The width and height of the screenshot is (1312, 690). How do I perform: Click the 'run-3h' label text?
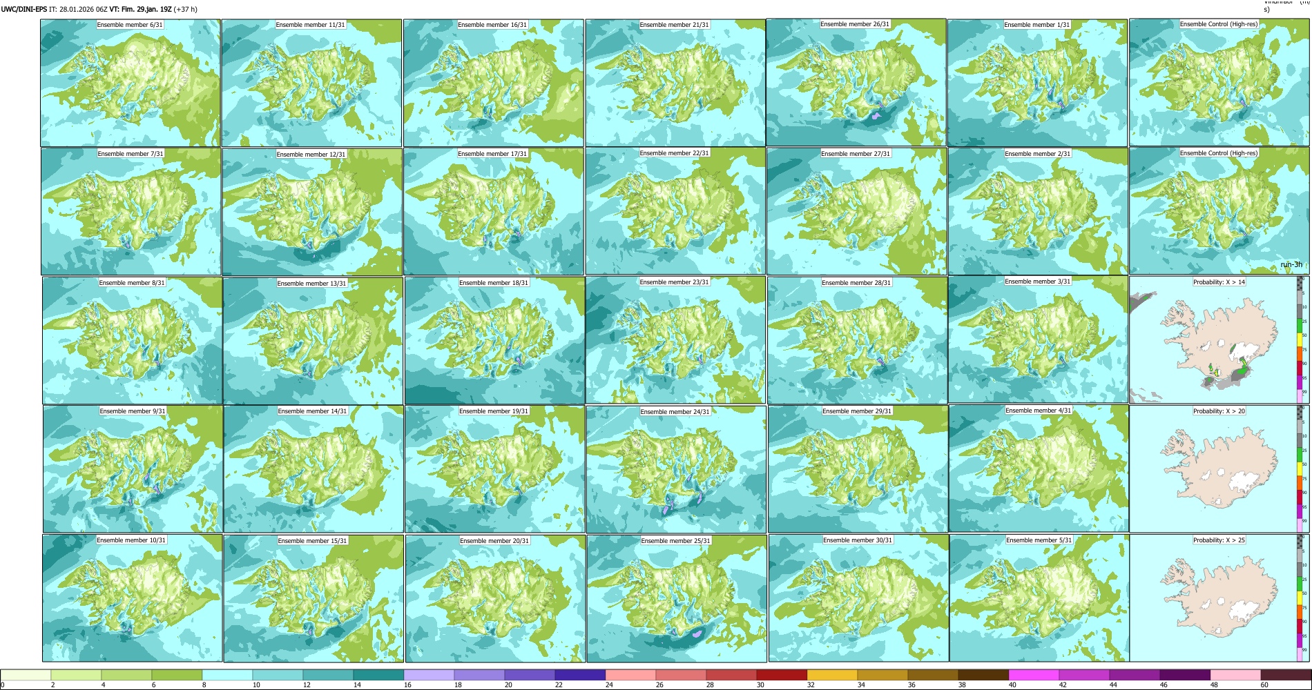pos(1291,265)
